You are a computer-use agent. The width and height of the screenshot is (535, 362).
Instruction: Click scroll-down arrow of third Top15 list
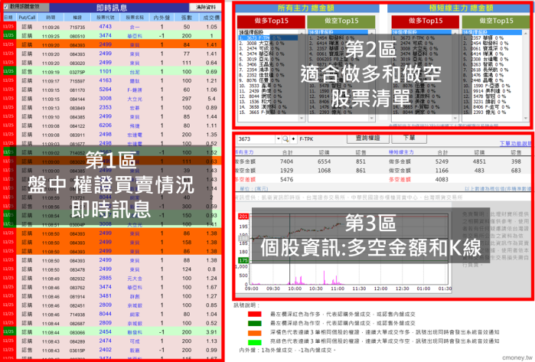[x=455, y=118]
